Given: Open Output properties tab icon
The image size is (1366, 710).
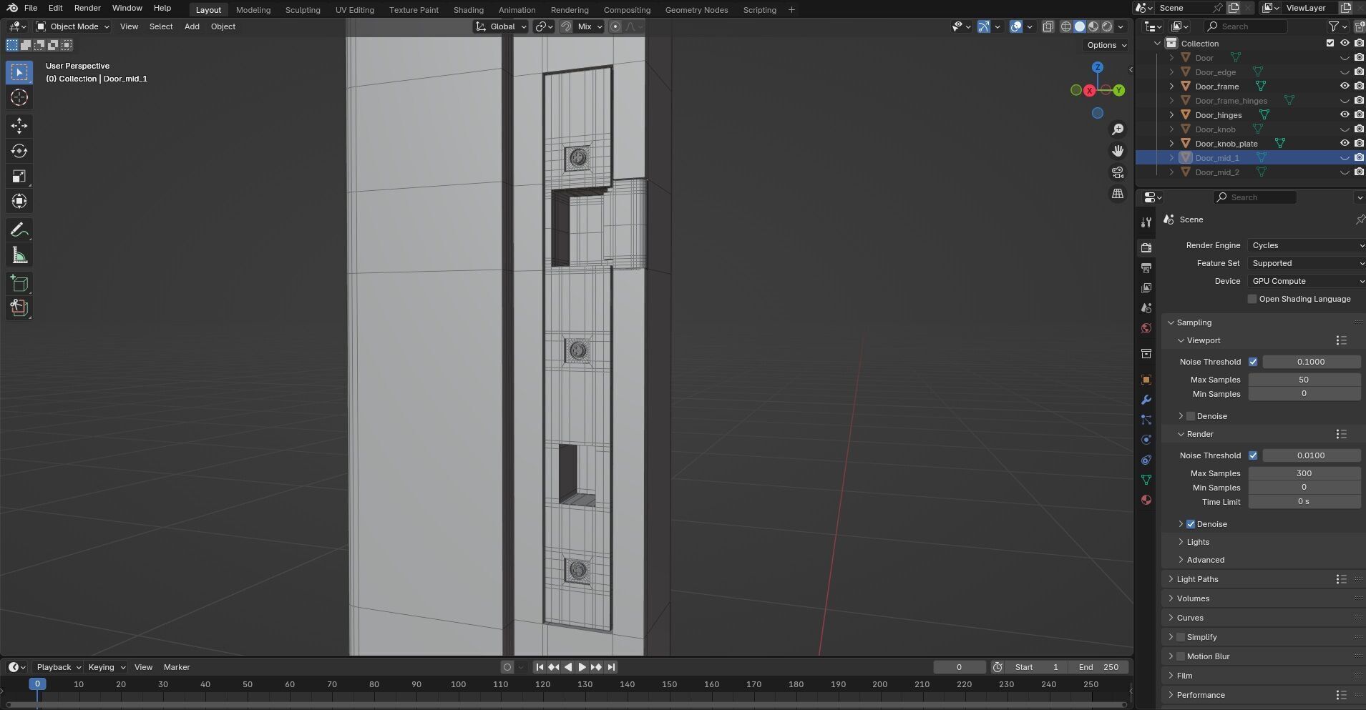Looking at the screenshot, I should (x=1146, y=267).
